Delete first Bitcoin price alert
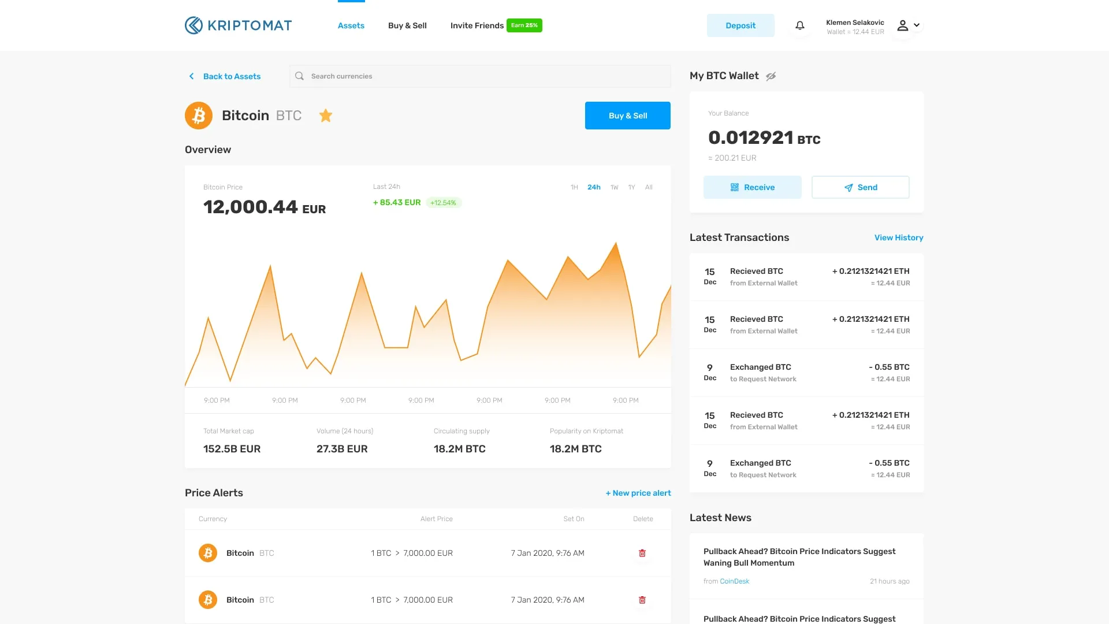1109x624 pixels. pos(642,553)
